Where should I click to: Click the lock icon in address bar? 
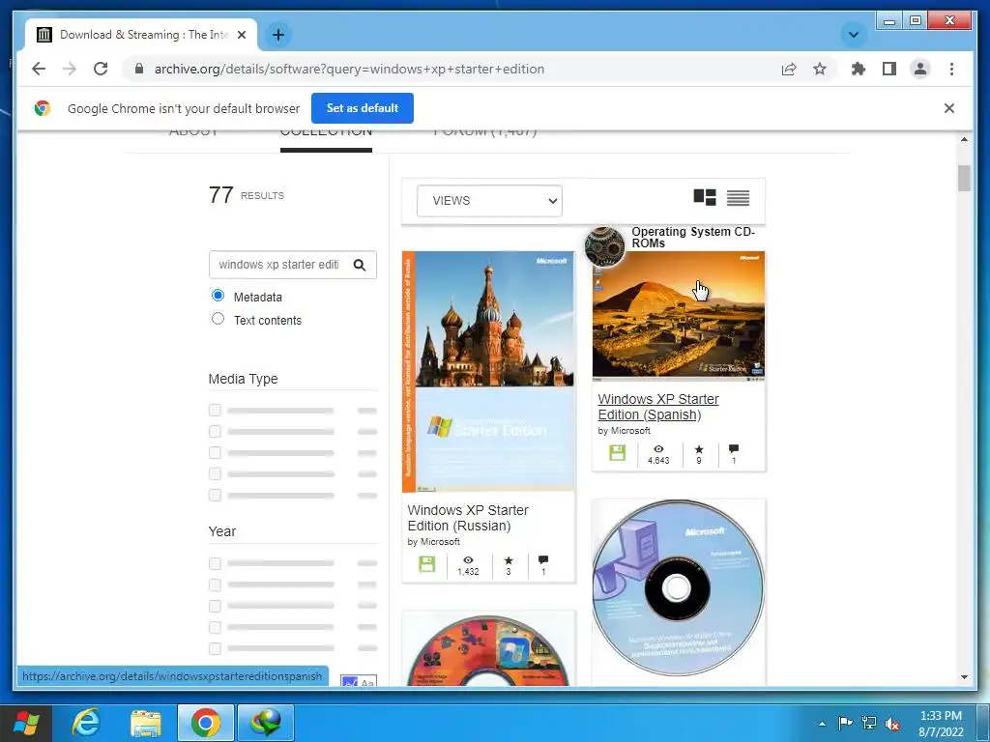point(139,69)
